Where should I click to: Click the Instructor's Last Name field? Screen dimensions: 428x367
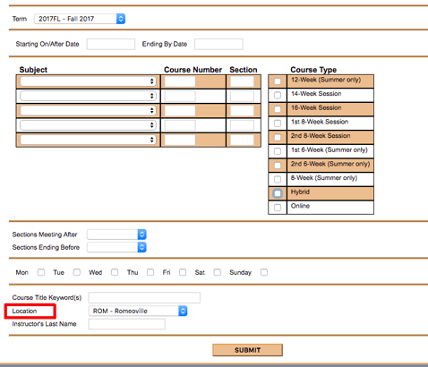127,324
